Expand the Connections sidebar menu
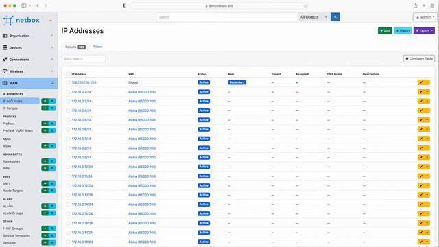The image size is (439, 247). coord(29,60)
